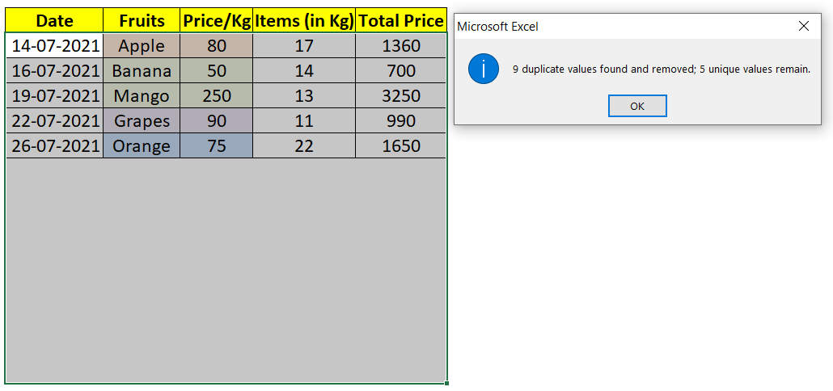Select the Banana cell
This screenshot has width=833, height=391.
(x=142, y=70)
